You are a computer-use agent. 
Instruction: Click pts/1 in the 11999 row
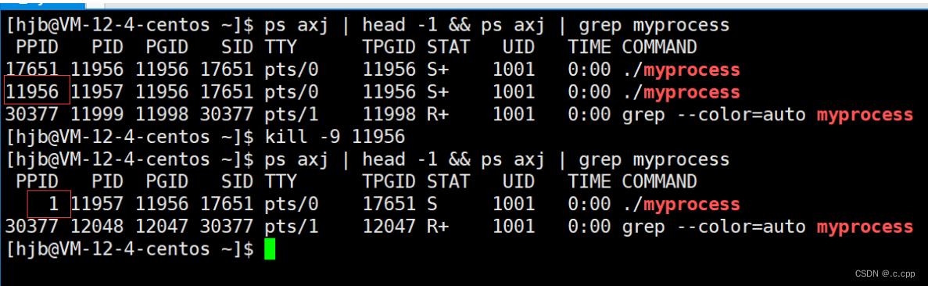coord(292,115)
